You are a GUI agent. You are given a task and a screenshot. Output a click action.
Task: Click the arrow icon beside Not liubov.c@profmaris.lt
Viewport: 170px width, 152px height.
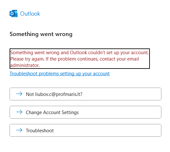(x=19, y=94)
